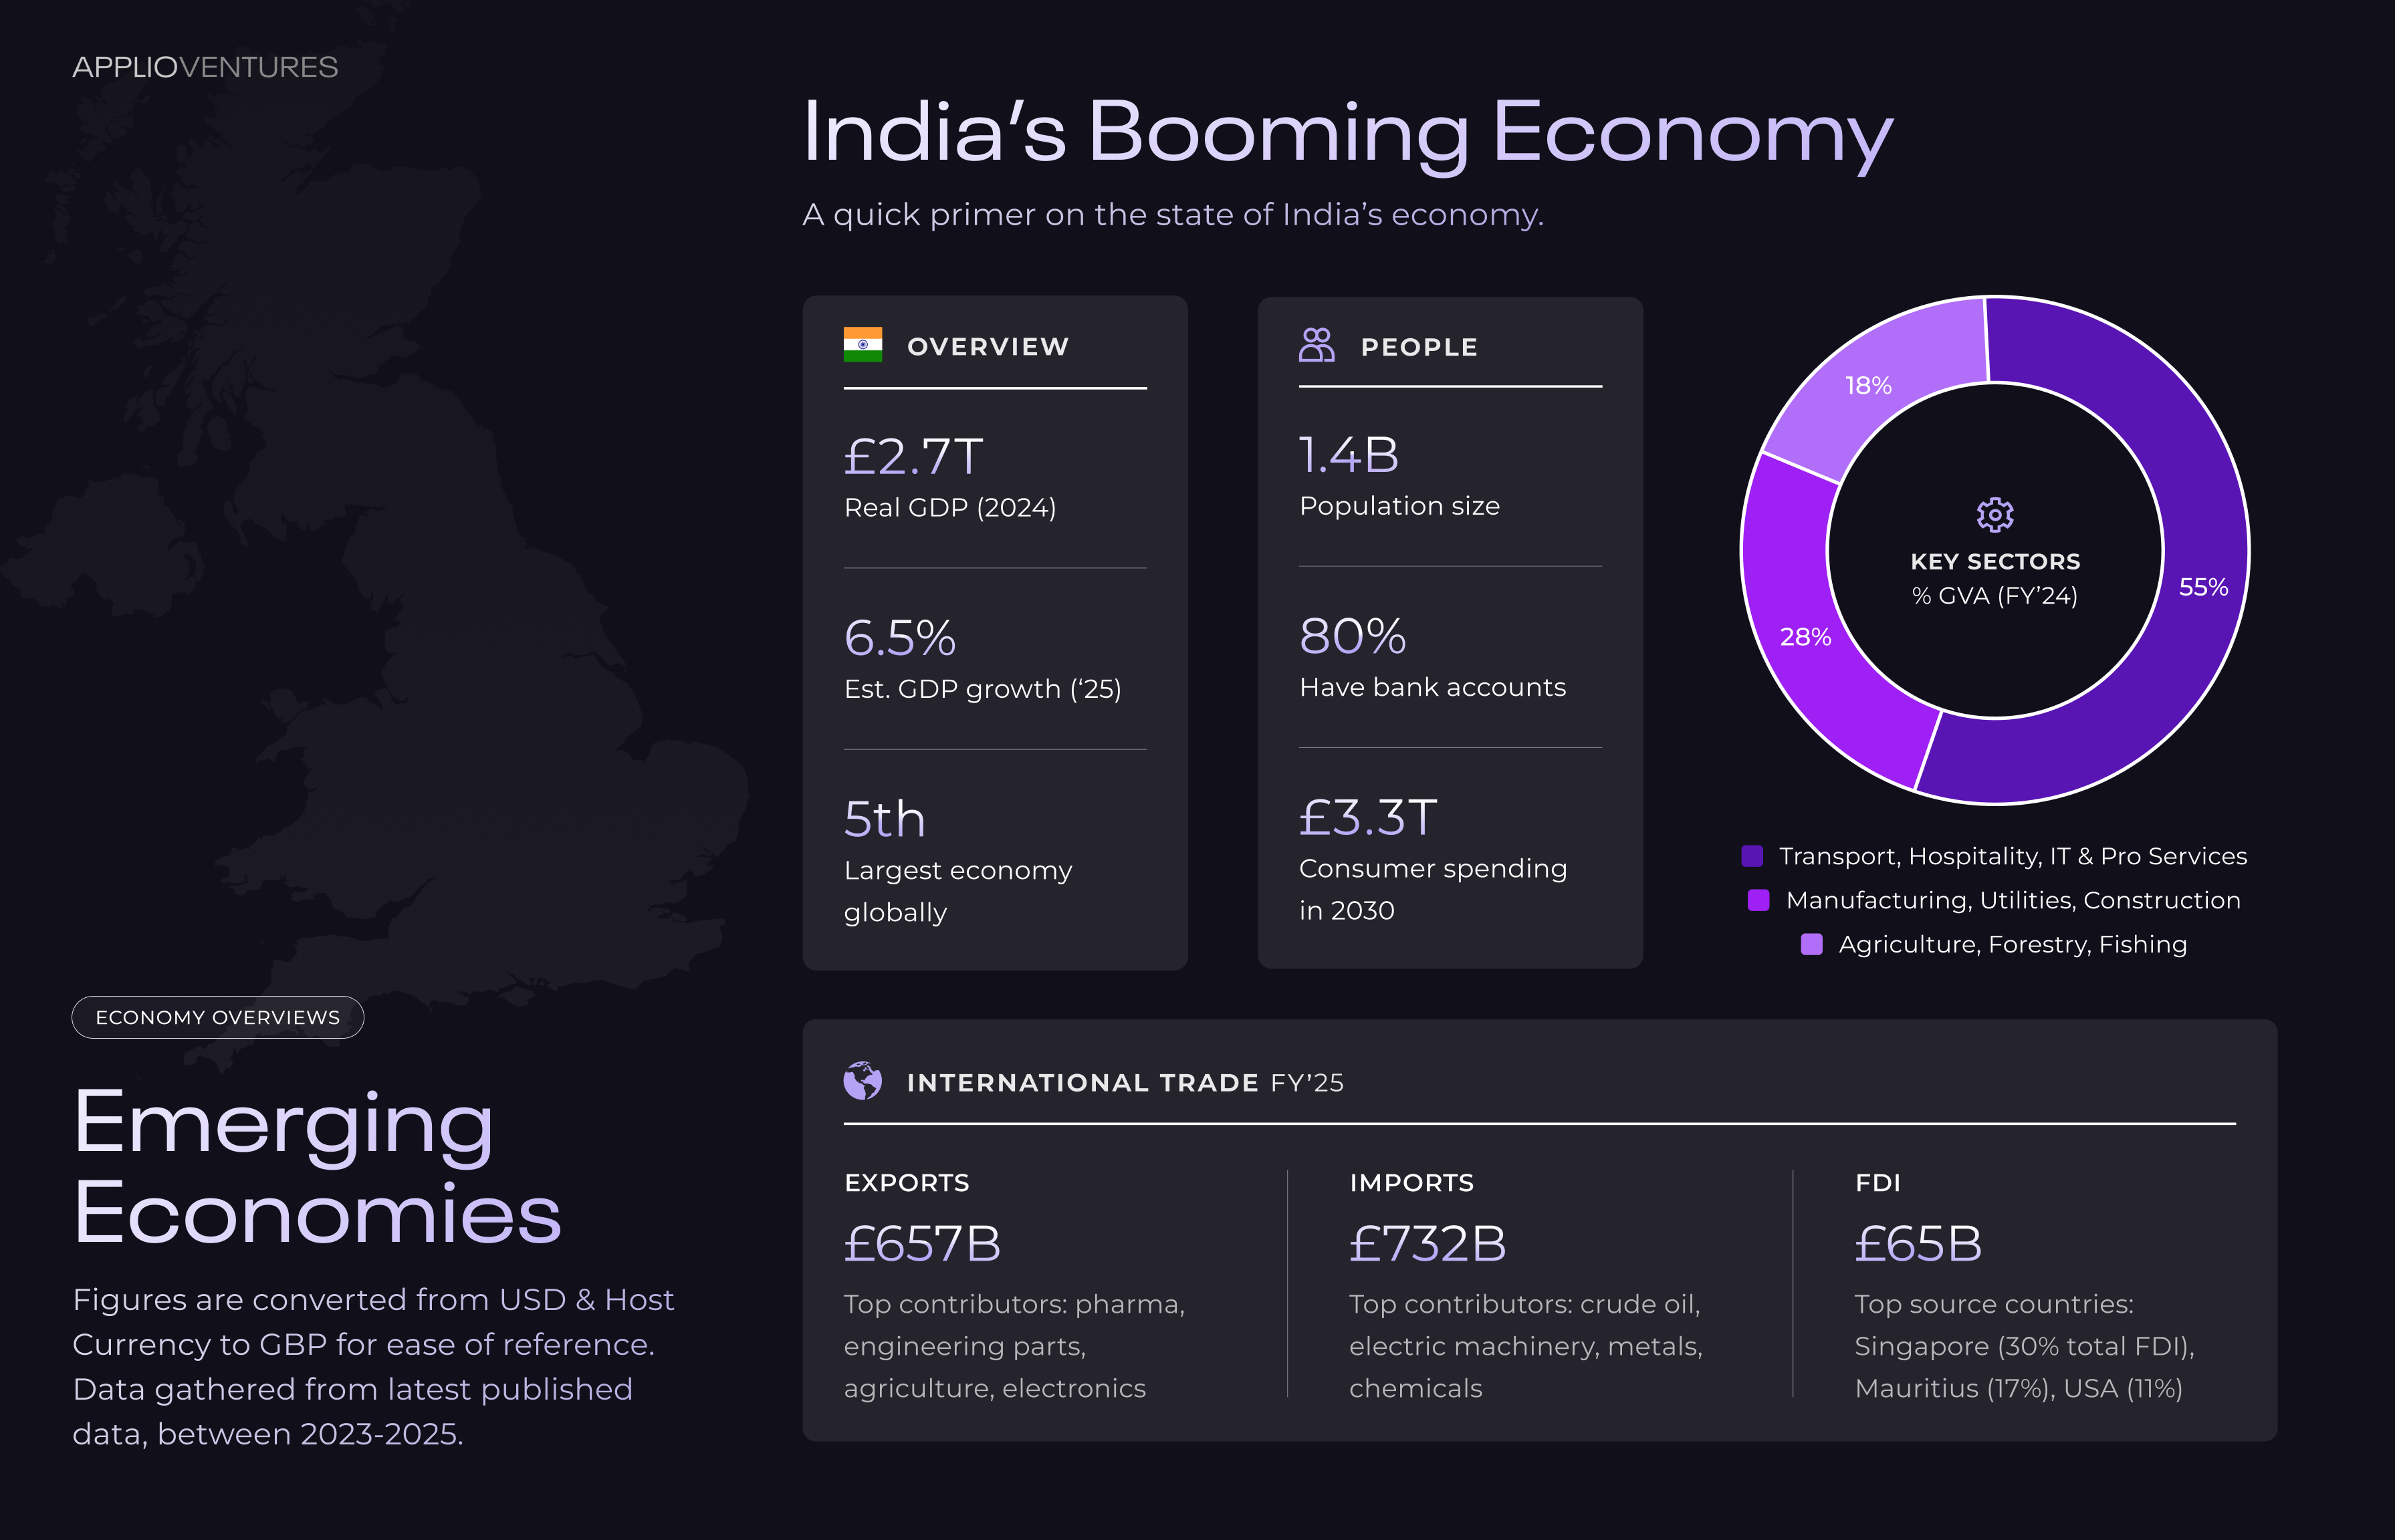Click the £2.7T GDP figure

point(913,457)
